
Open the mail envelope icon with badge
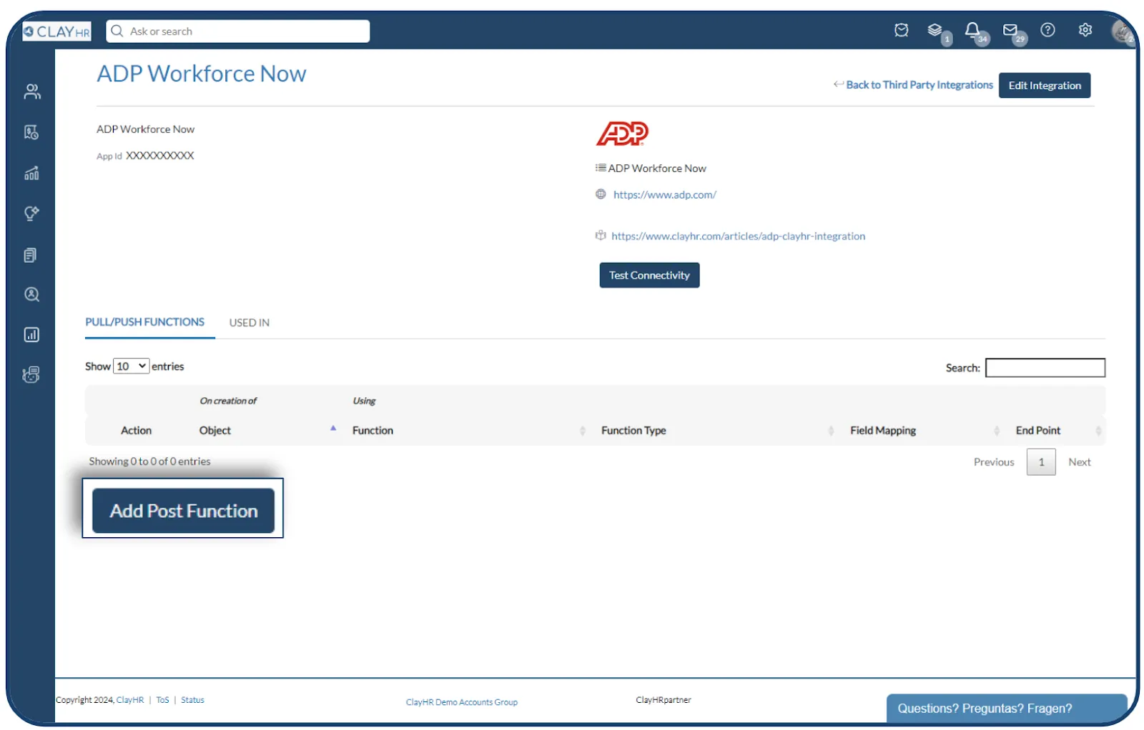tap(1010, 30)
